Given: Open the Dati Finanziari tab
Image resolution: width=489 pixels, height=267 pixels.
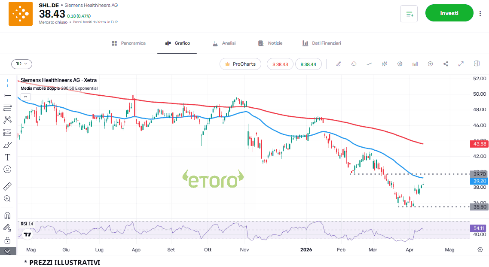Looking at the screenshot, I should coord(321,43).
